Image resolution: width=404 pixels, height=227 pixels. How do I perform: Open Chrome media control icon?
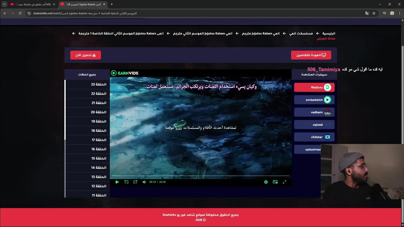(384, 13)
